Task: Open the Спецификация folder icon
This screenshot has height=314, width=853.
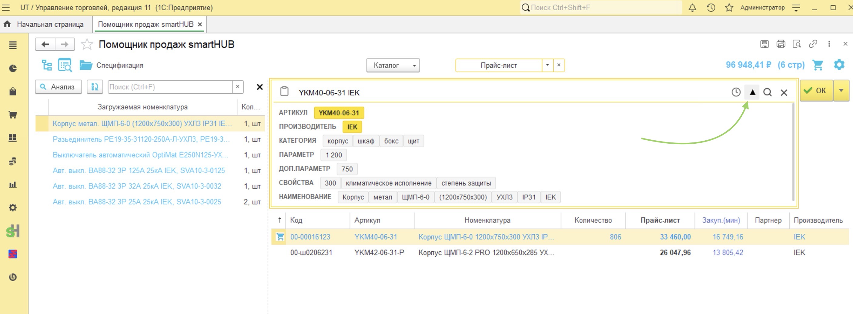Action: tap(86, 65)
